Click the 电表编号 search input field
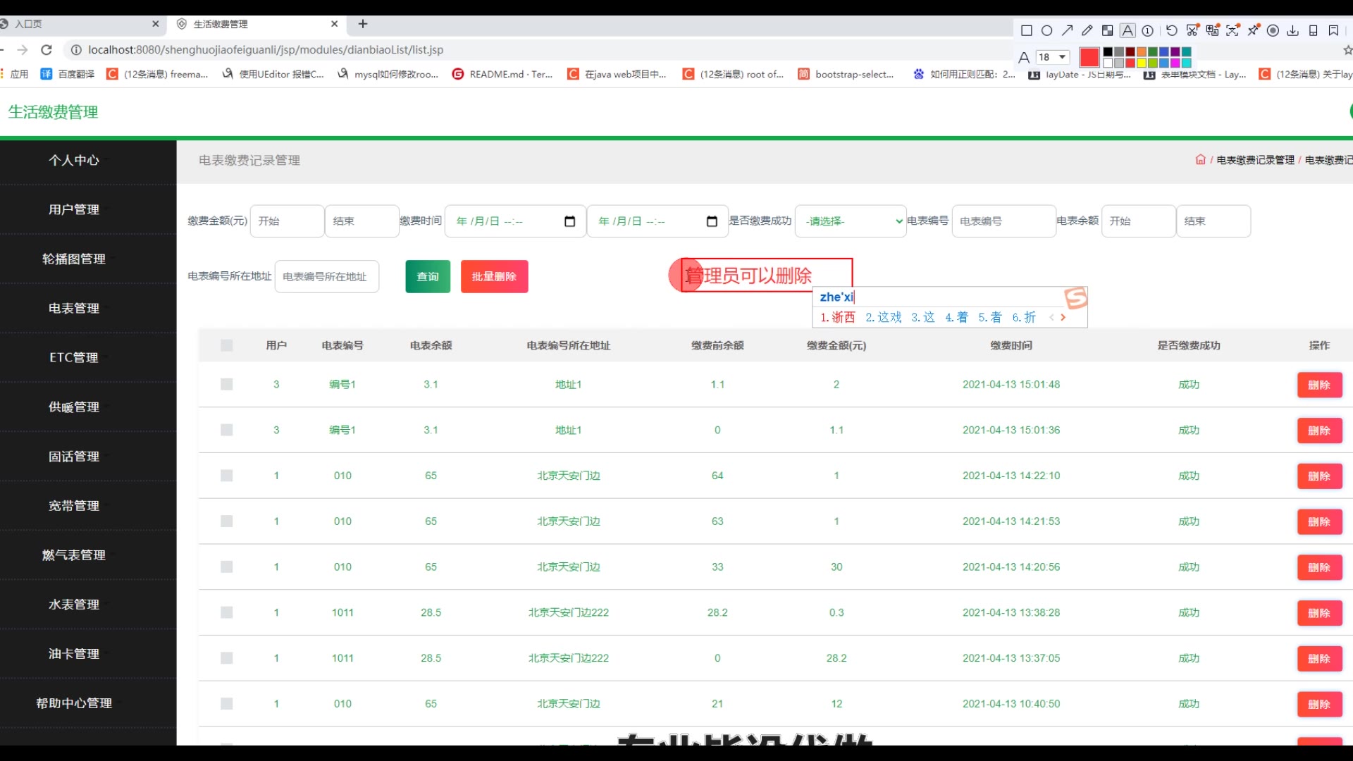Image resolution: width=1353 pixels, height=761 pixels. (1003, 221)
